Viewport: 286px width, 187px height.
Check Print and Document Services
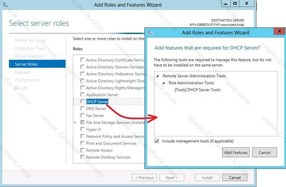pyautogui.click(x=82, y=143)
